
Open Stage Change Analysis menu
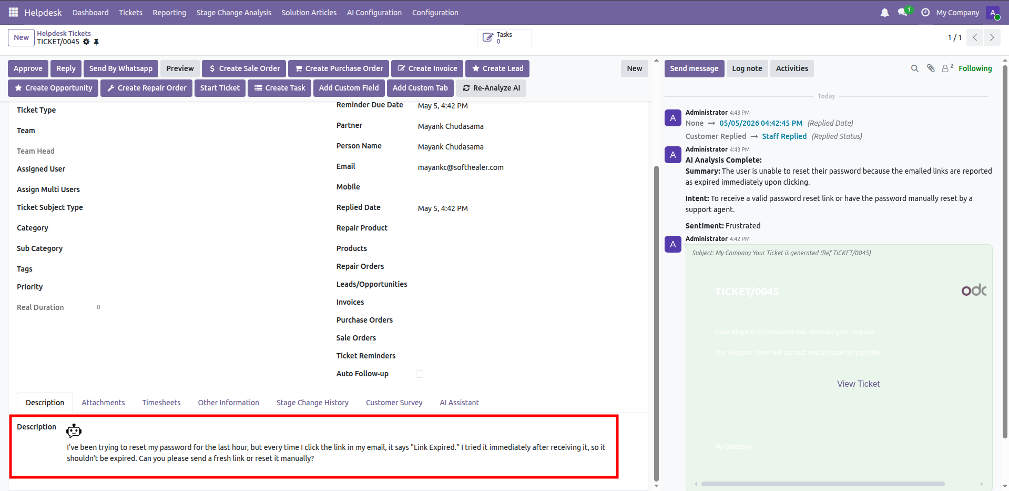click(x=234, y=13)
